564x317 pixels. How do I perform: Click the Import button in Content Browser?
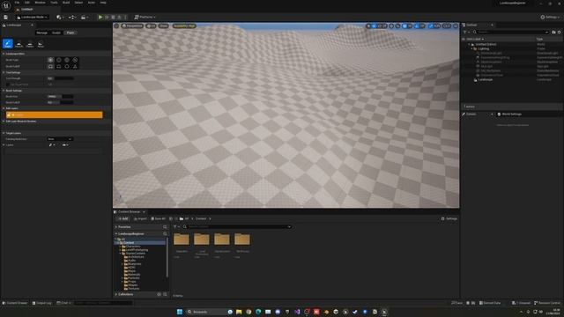pos(140,218)
